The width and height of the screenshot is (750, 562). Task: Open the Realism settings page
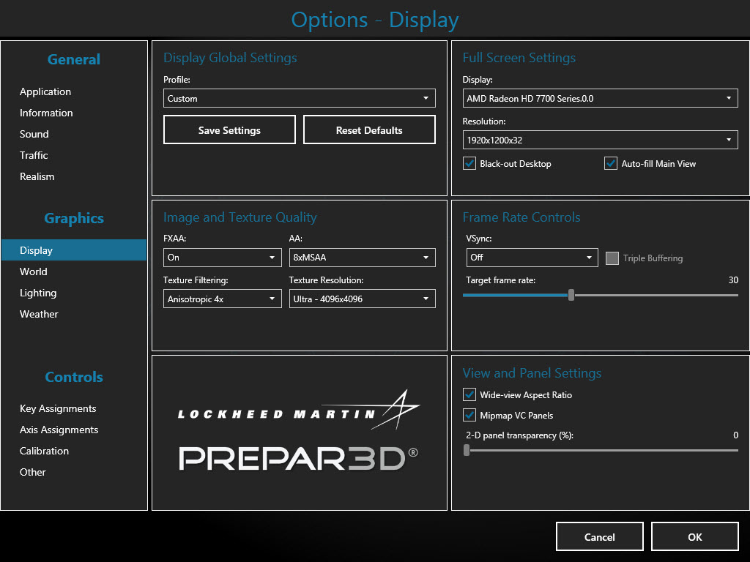click(x=37, y=176)
